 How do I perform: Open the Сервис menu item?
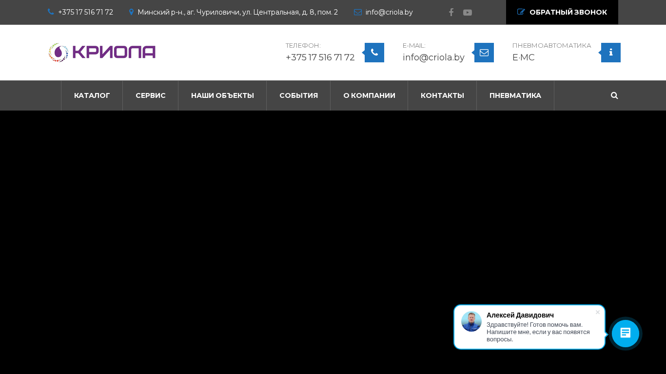151,95
